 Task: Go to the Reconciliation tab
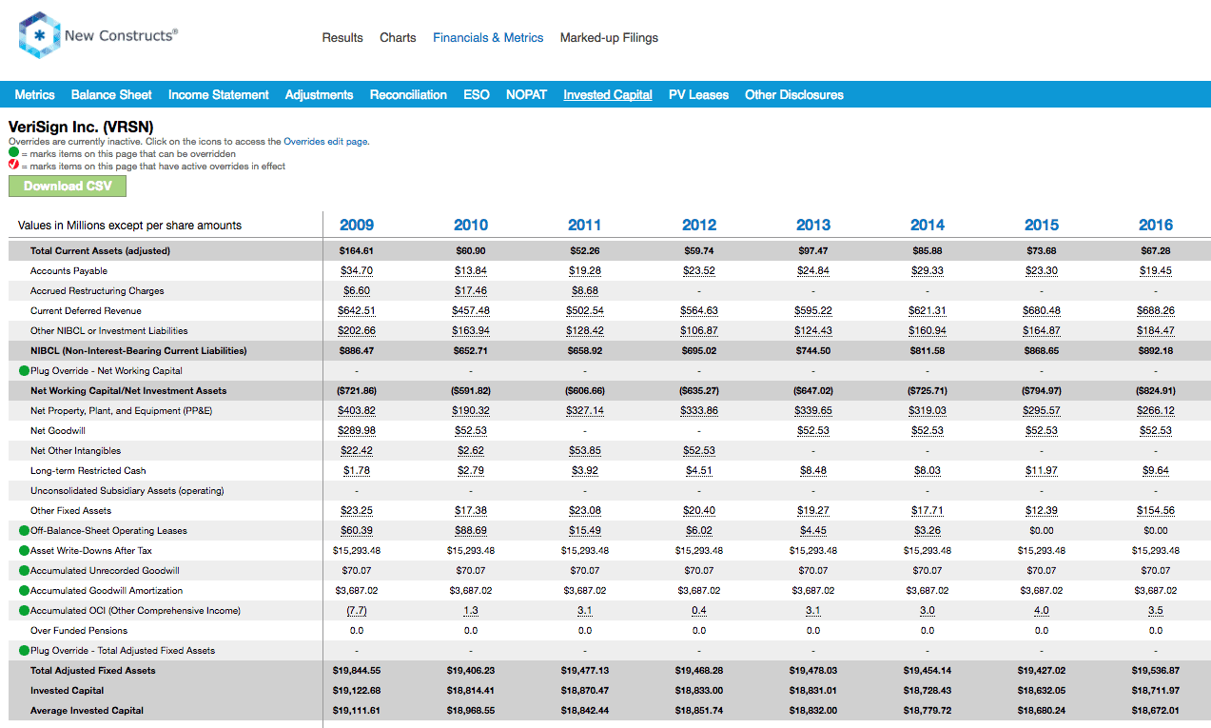(x=408, y=94)
